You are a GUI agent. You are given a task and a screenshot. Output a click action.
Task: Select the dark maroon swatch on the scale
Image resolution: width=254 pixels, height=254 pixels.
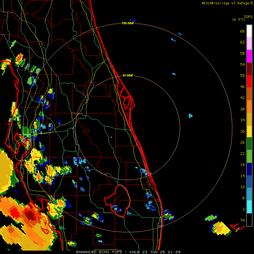tap(249, 69)
